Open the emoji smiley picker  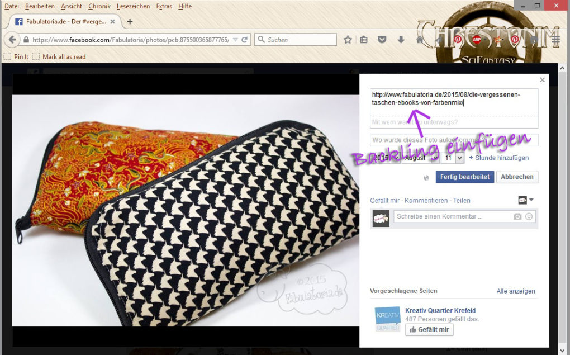pyautogui.click(x=529, y=216)
